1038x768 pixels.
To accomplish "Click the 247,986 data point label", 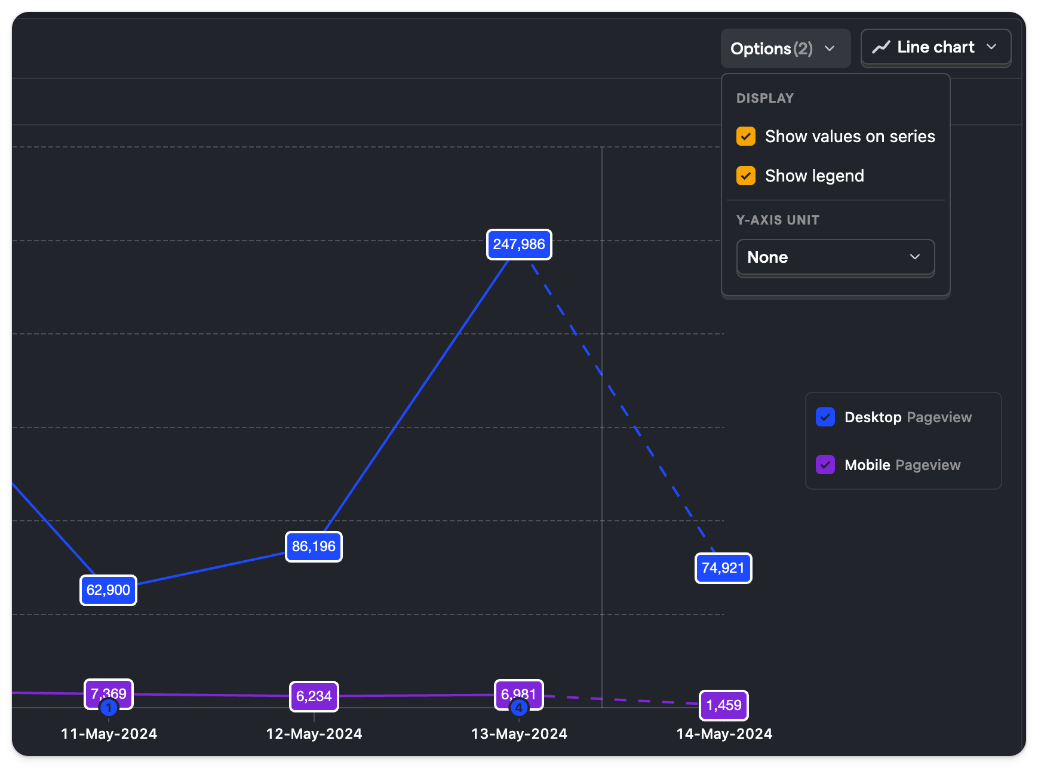I will pos(519,244).
